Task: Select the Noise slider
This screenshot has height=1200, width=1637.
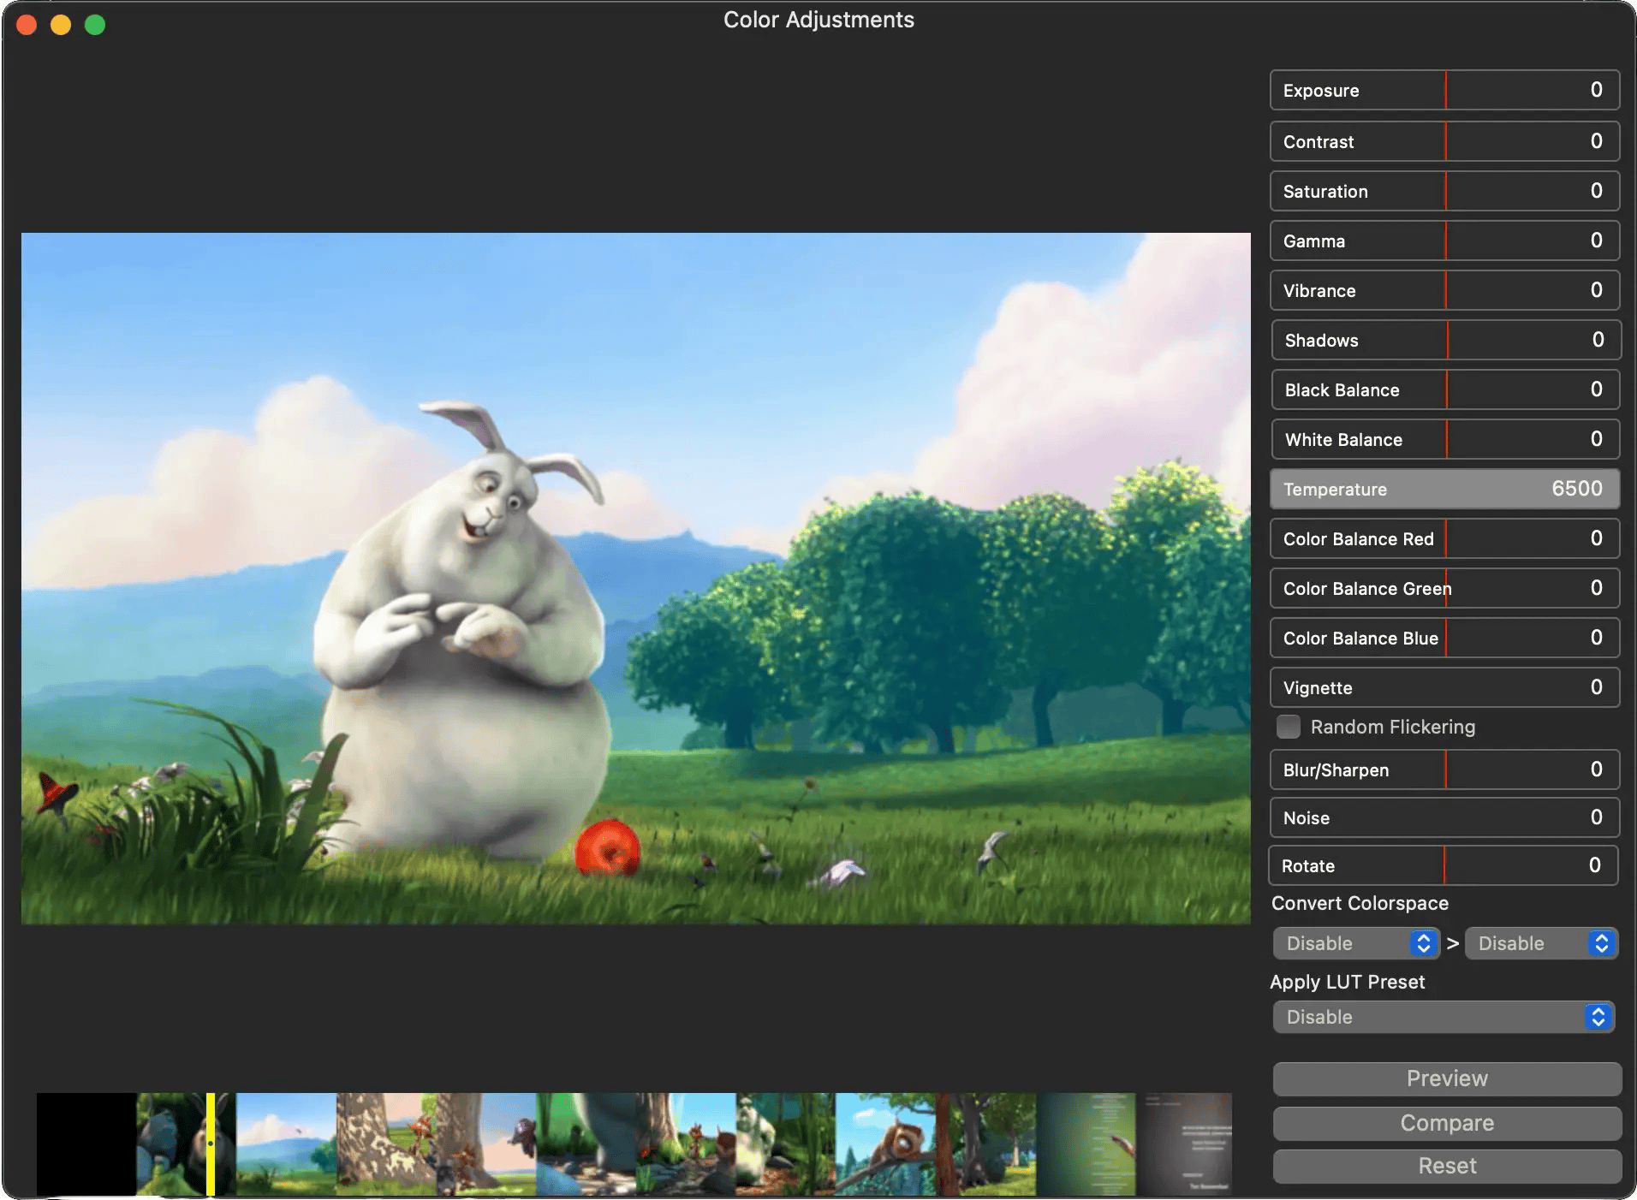Action: [x=1444, y=817]
